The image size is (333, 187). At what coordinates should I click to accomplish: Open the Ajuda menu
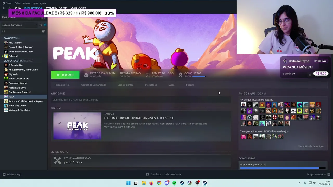click(43, 3)
